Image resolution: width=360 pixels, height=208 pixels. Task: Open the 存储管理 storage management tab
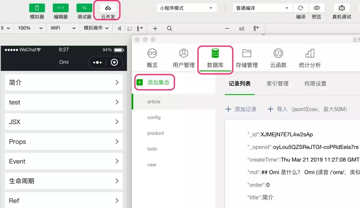pyautogui.click(x=247, y=58)
